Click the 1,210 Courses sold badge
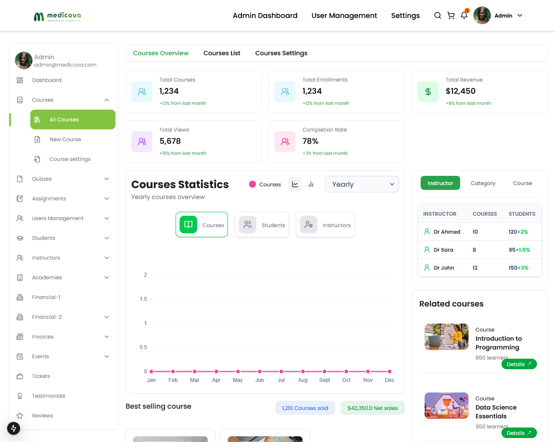Screen dimensions: 555x442 (305, 408)
